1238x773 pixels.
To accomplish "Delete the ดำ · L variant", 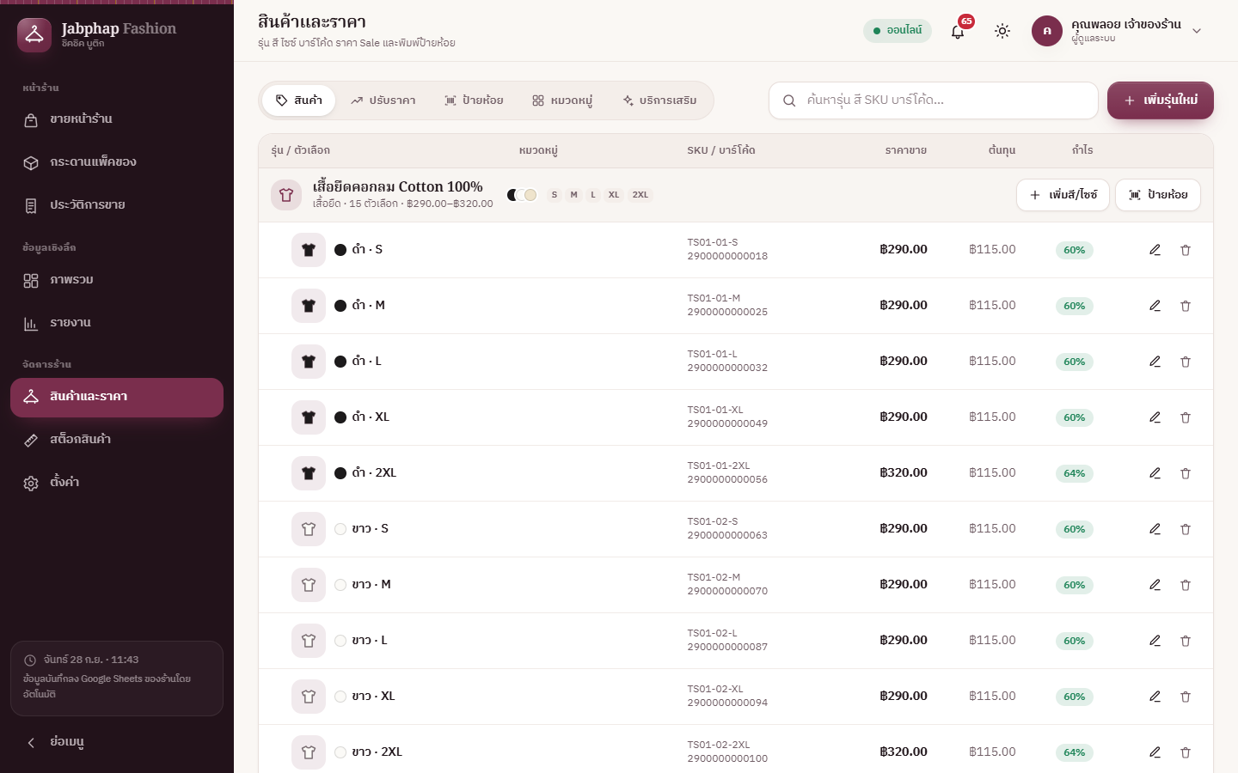I will click(1186, 362).
